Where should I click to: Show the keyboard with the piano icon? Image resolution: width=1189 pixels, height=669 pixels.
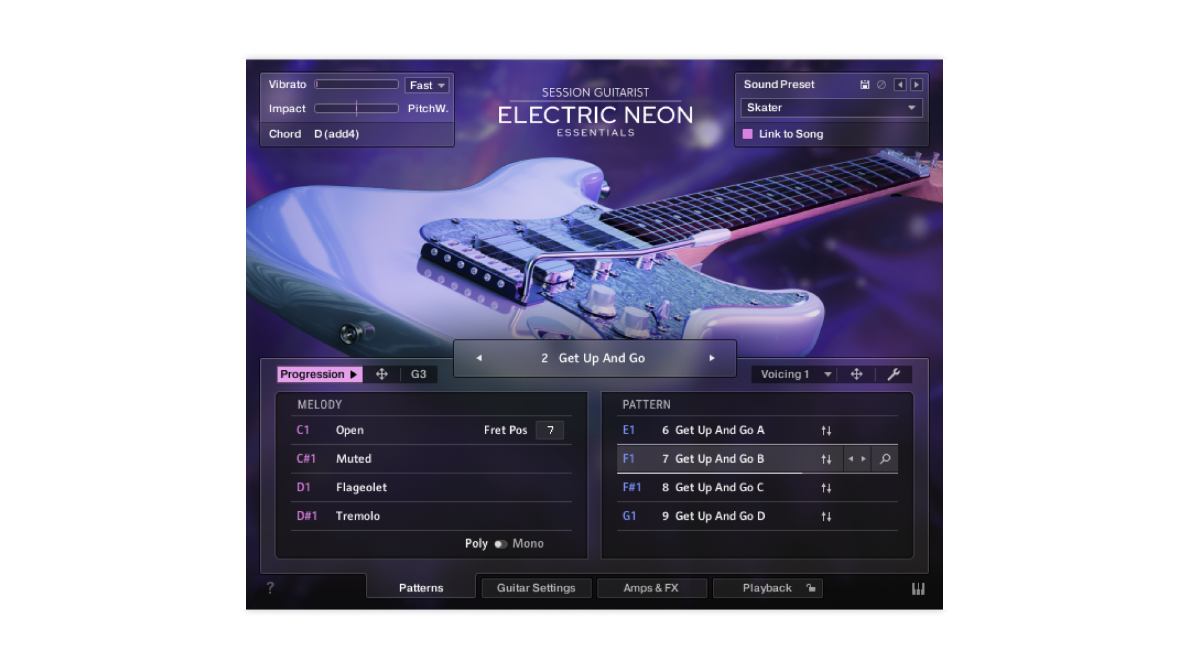[918, 588]
